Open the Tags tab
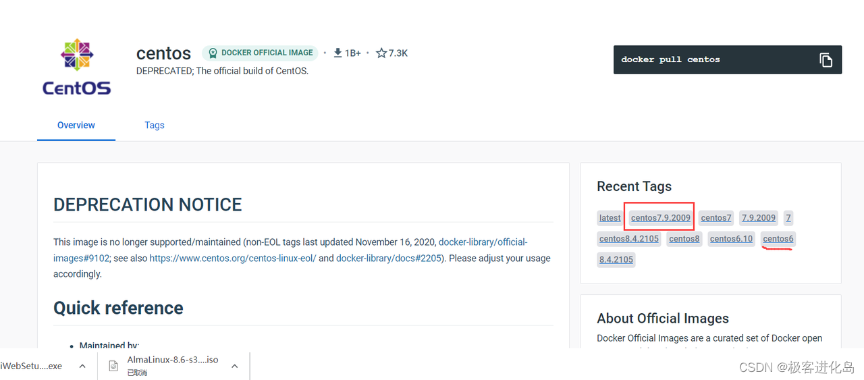The height and width of the screenshot is (380, 864). pyautogui.click(x=155, y=125)
